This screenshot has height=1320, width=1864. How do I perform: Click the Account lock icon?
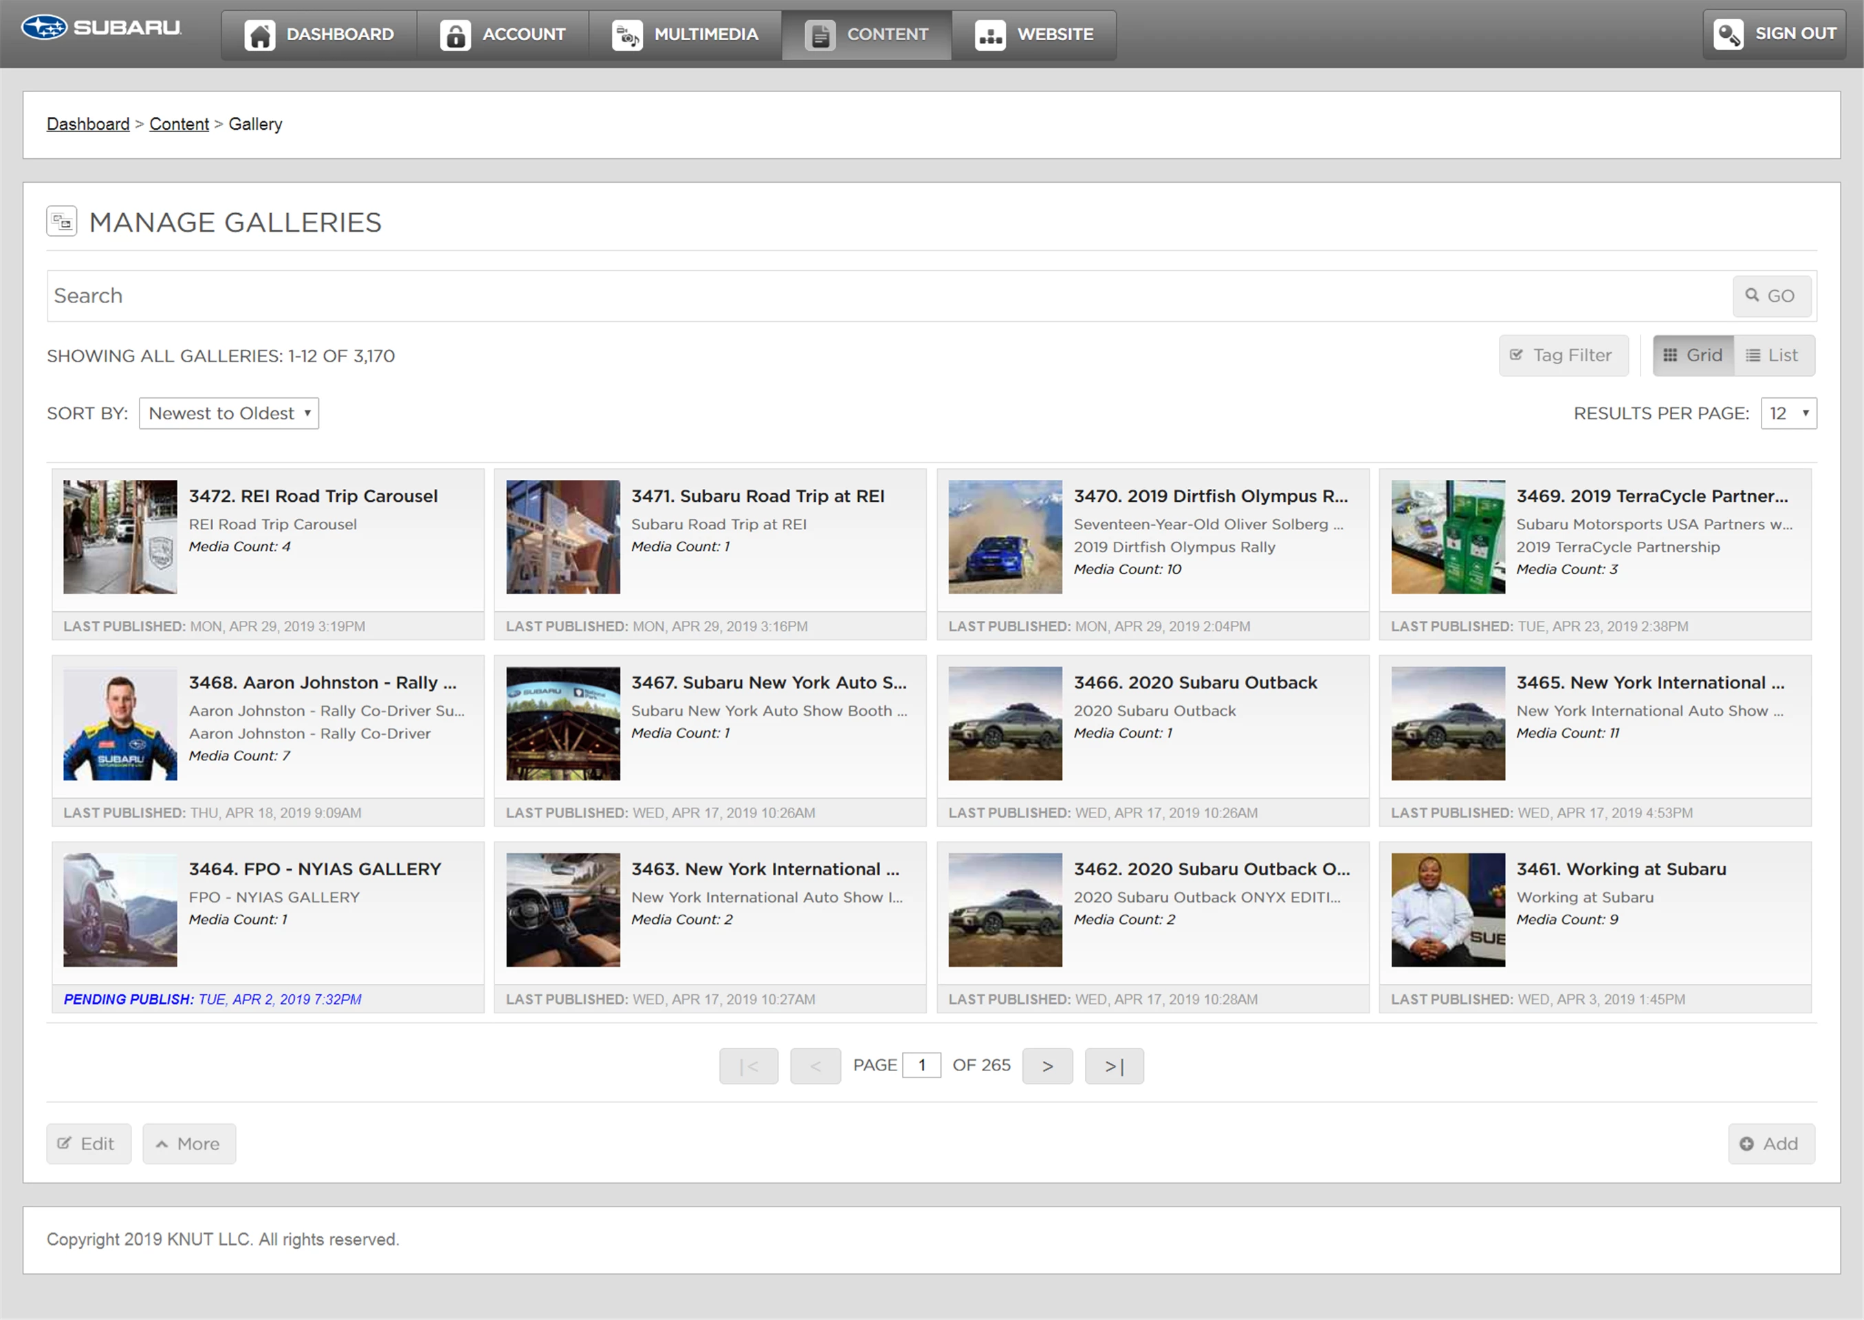click(455, 35)
